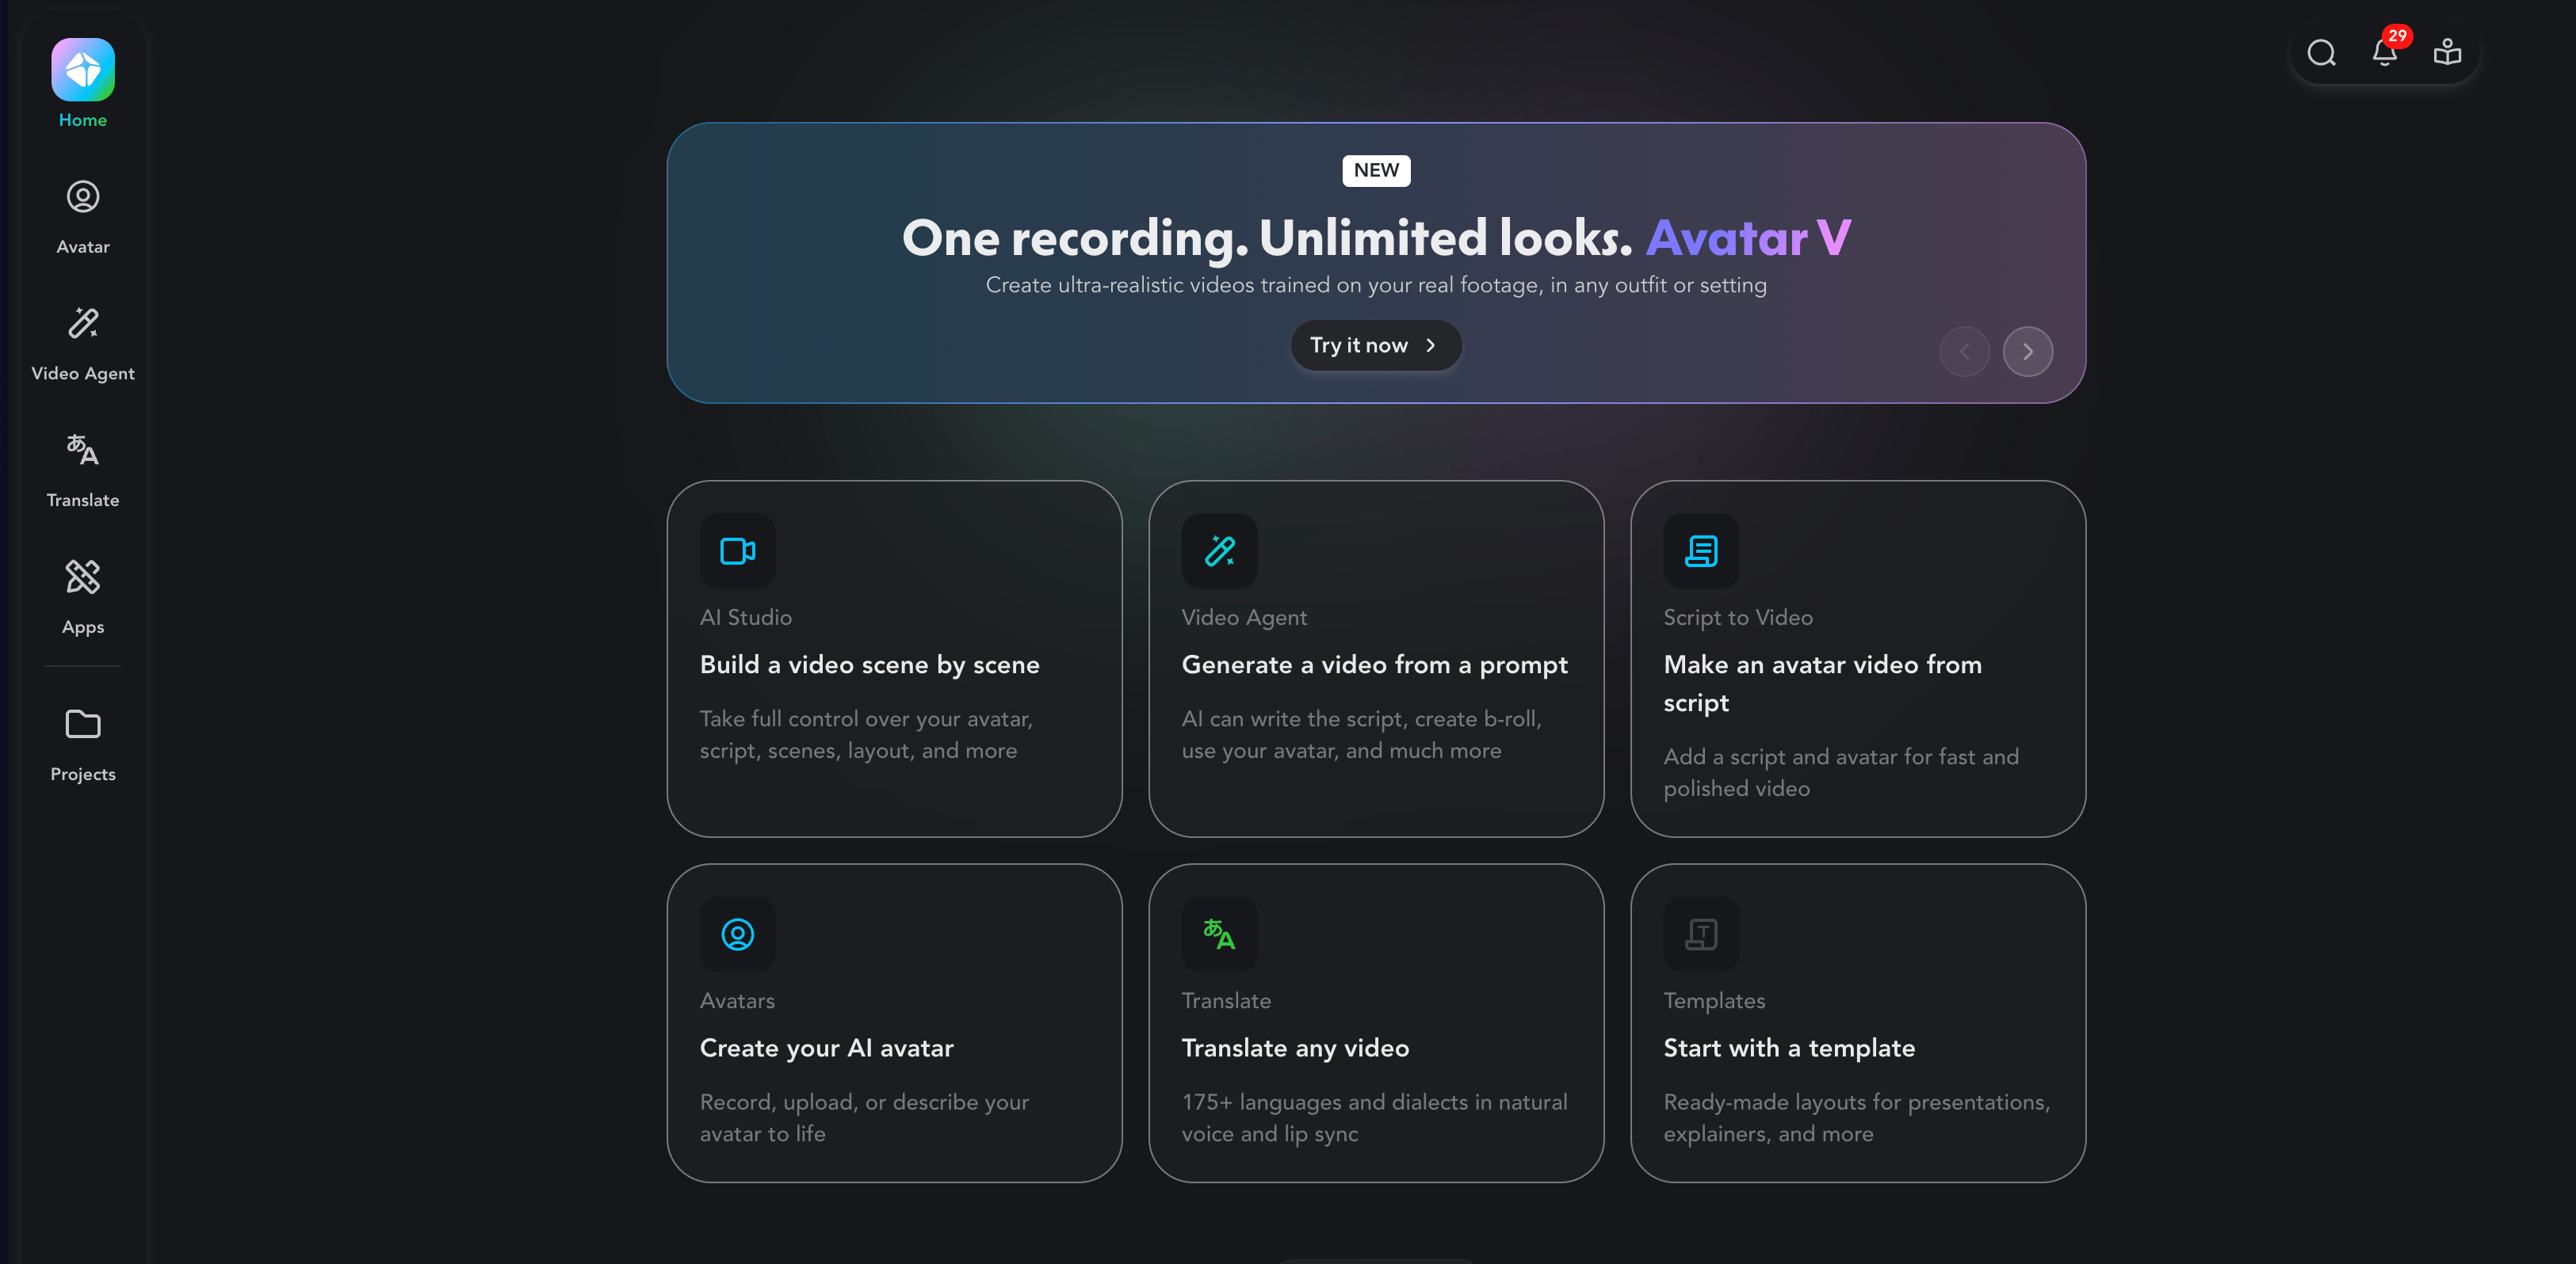Select Create your AI avatar card
Viewport: 2576px width, 1264px height.
coord(894,1023)
